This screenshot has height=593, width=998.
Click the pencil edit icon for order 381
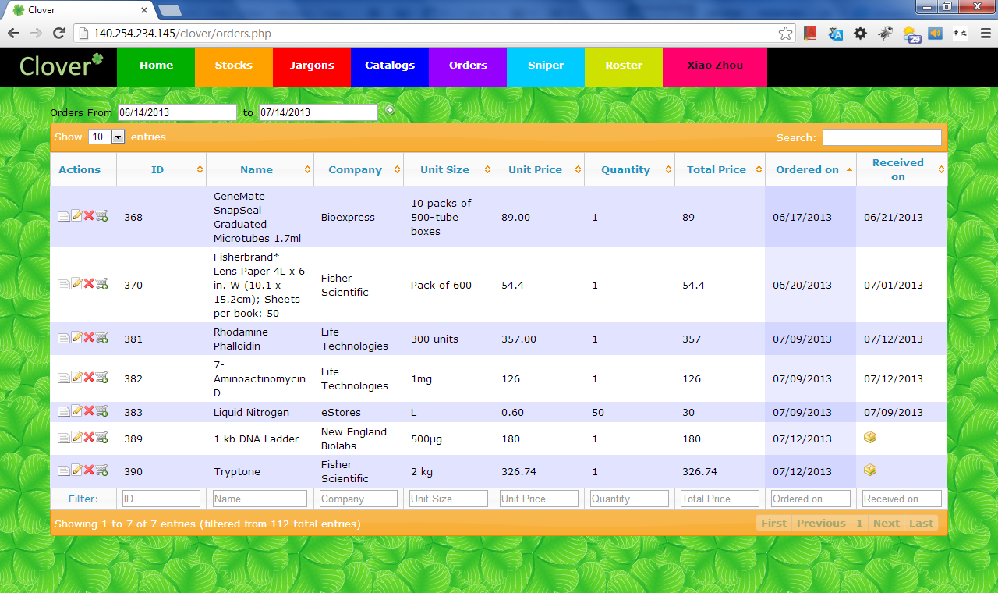(77, 338)
